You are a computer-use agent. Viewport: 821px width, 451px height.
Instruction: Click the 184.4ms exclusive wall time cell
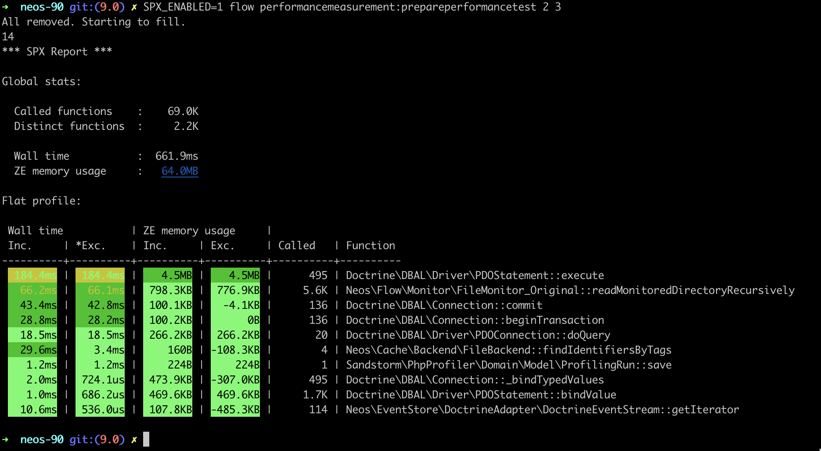tap(100, 275)
